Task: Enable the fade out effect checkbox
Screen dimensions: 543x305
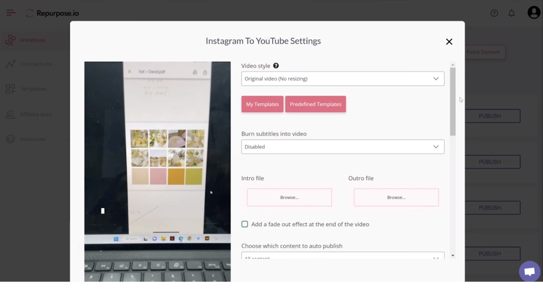Action: (x=245, y=224)
